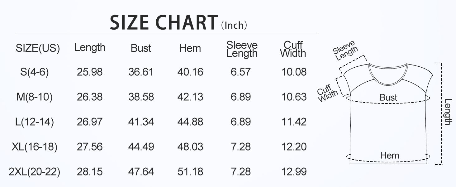456x187 pixels.
Task: Select the Sleeve Length column header
Action: (x=242, y=49)
